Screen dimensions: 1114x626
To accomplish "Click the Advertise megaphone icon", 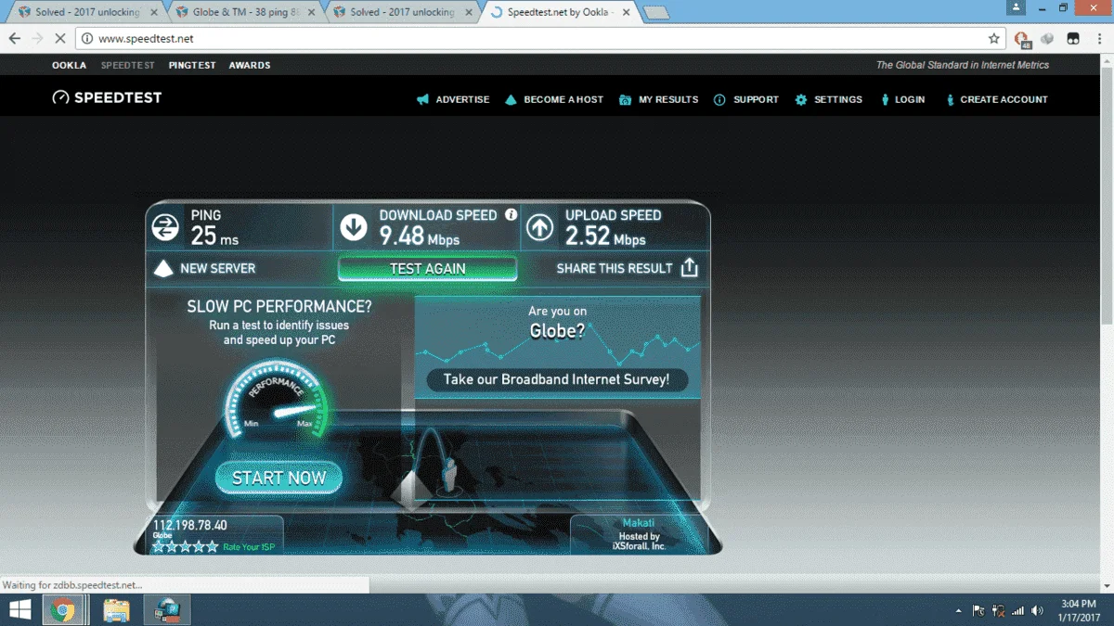I will [423, 99].
